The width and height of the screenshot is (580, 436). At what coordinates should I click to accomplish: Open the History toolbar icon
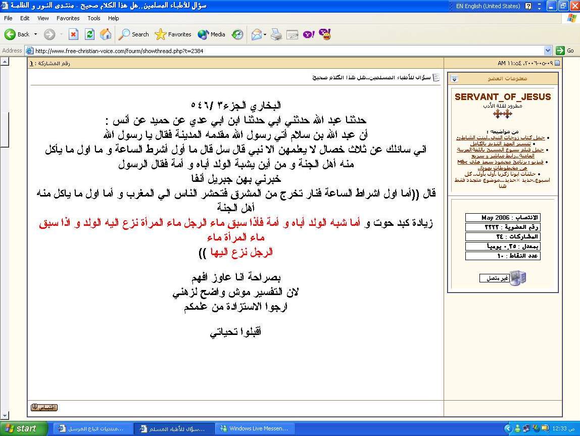click(x=237, y=34)
